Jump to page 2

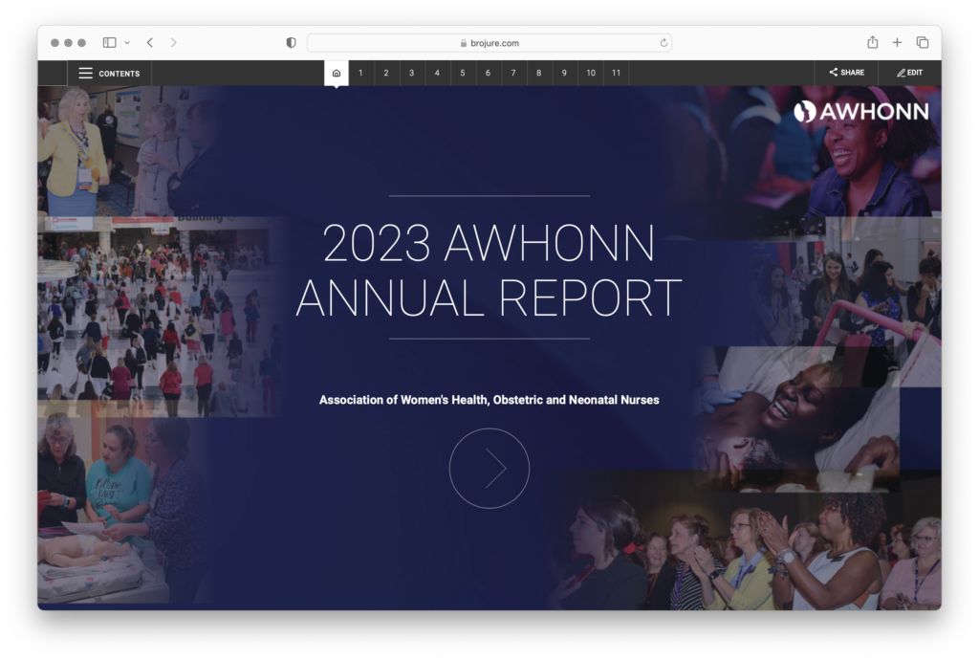point(386,73)
